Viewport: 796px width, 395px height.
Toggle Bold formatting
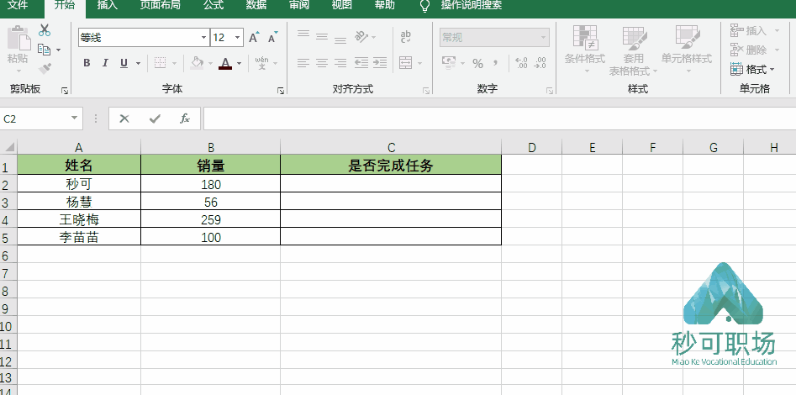pyautogui.click(x=87, y=63)
